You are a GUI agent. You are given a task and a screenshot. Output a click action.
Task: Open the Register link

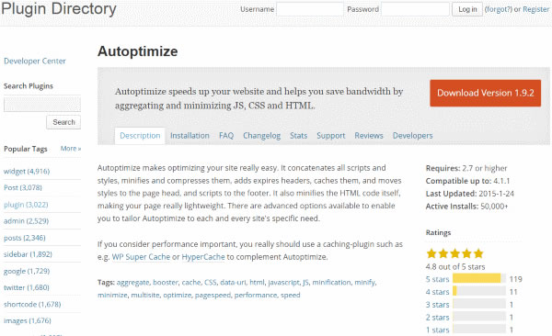click(x=535, y=9)
